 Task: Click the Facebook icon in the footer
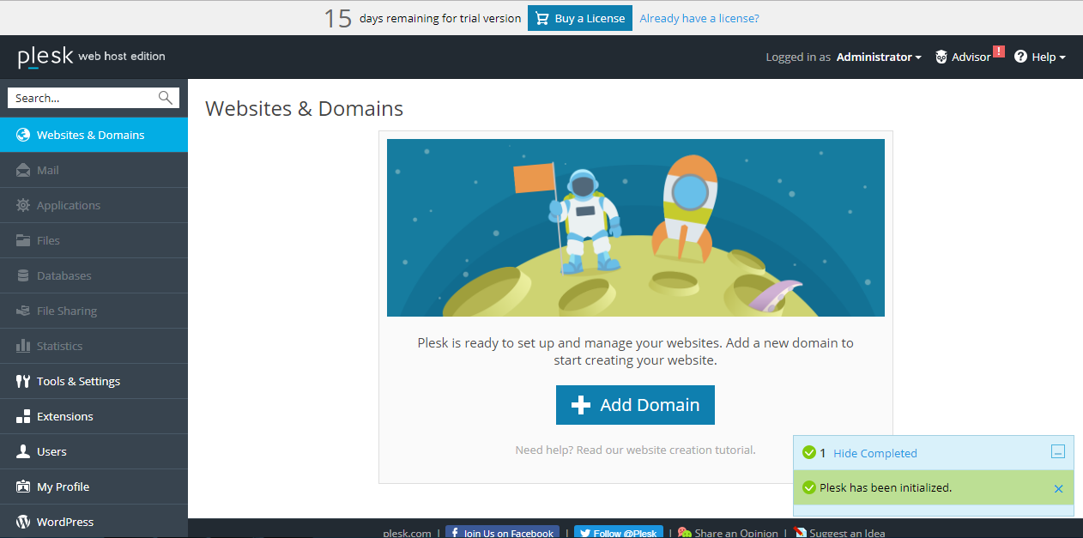[x=455, y=533]
